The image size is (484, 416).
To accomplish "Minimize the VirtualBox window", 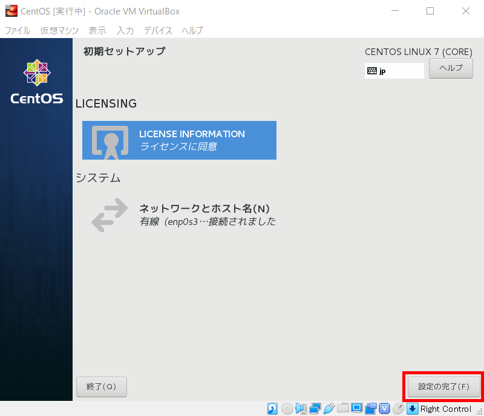I will [x=395, y=11].
